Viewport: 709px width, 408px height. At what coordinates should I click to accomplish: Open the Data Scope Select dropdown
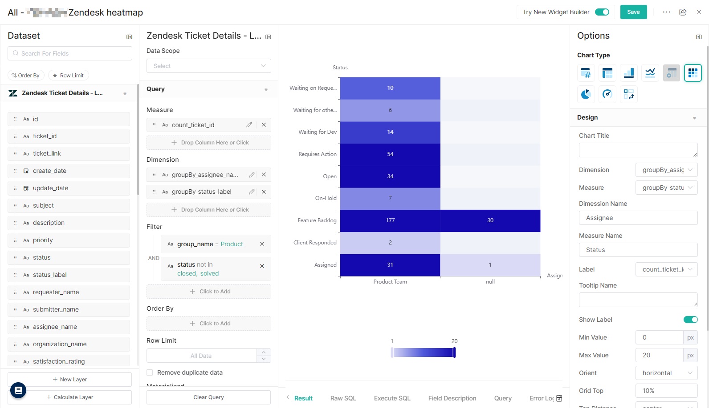click(x=208, y=66)
